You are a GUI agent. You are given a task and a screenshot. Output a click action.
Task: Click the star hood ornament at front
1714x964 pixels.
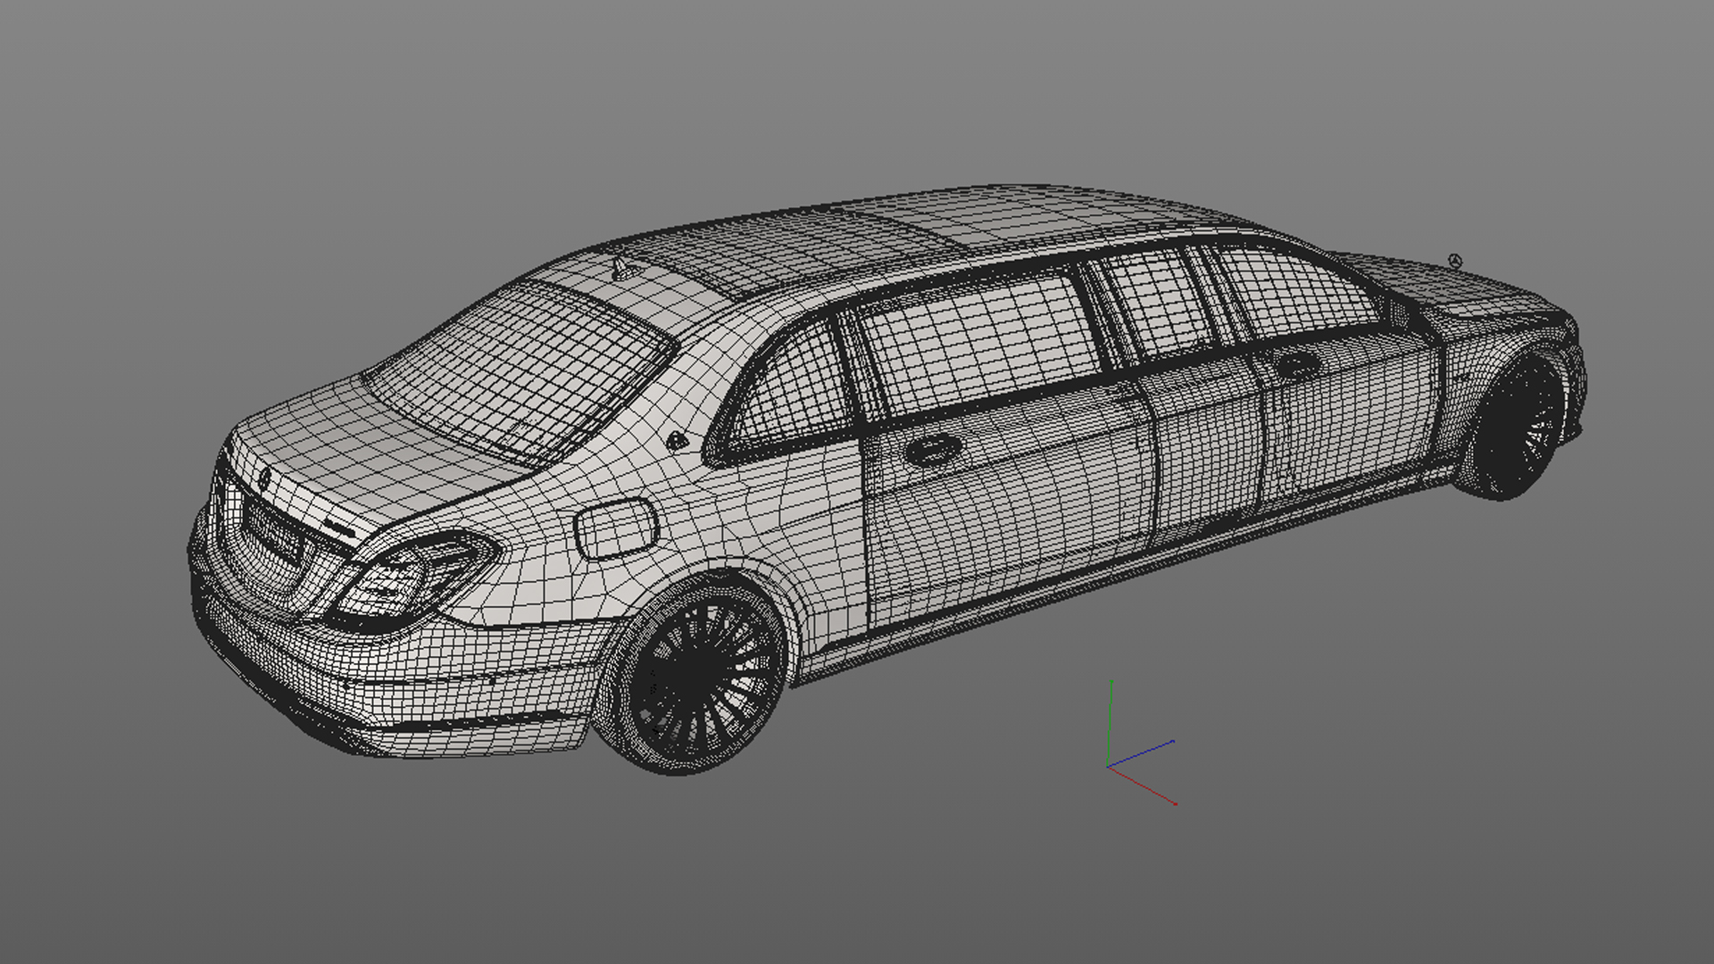[x=1454, y=261]
